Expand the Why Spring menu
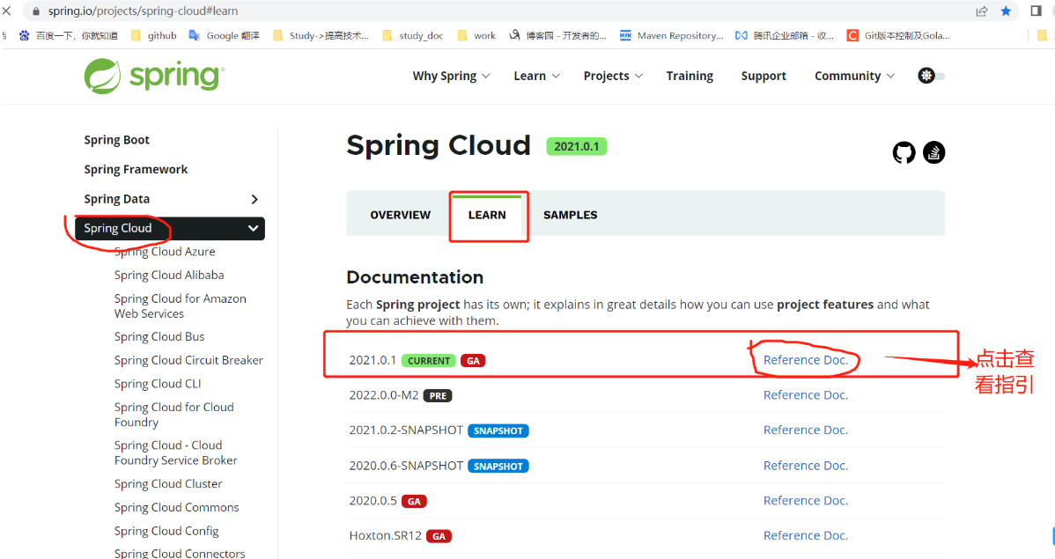Image resolution: width=1055 pixels, height=559 pixels. [452, 76]
